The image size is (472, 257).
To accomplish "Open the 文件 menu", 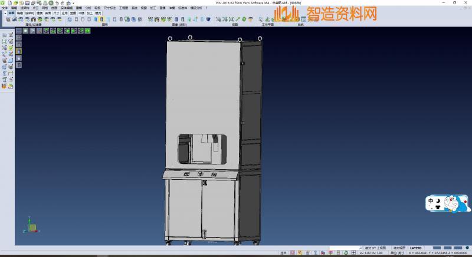I will coord(4,8).
